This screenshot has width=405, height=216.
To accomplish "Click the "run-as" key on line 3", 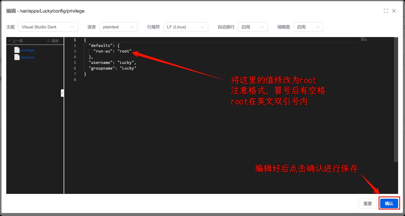I will (x=103, y=51).
